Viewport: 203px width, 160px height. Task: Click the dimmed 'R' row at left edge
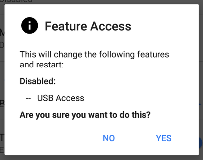coord(2,104)
